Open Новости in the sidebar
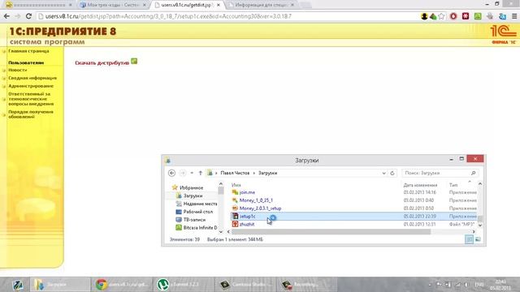The height and width of the screenshot is (292, 520). click(17, 70)
